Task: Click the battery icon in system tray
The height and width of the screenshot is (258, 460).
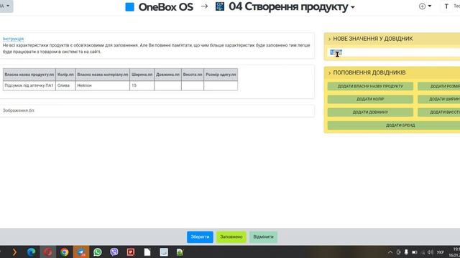Action: click(x=414, y=252)
